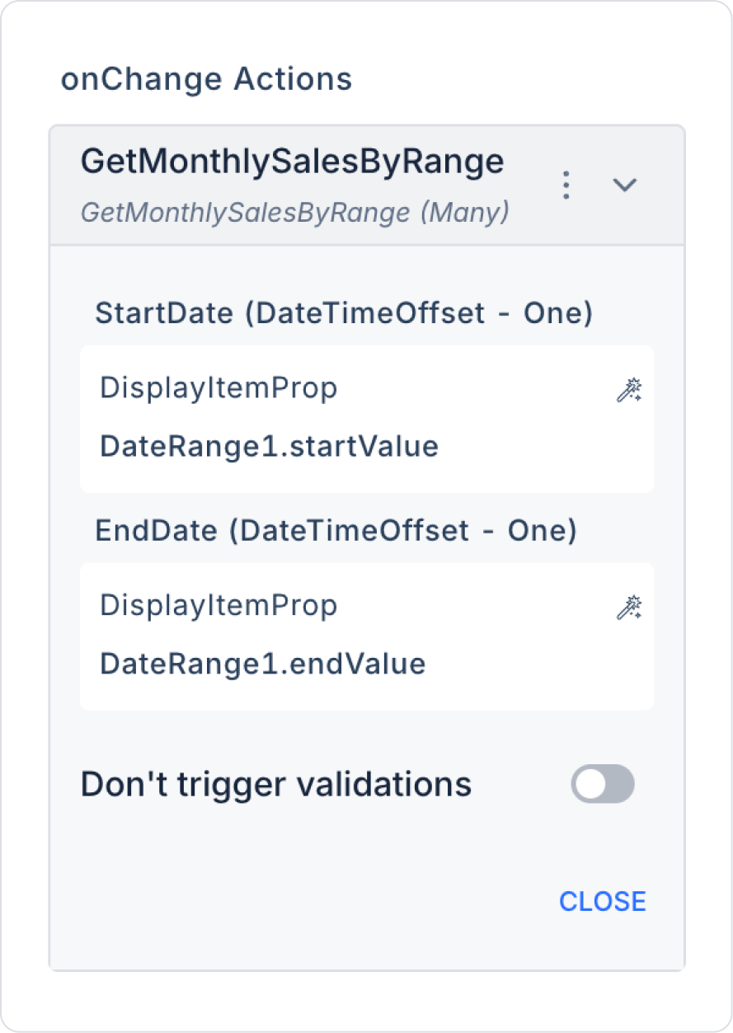Click the GetMonthlySalesByRange (Many) subtitle
This screenshot has width=733, height=1033.
point(294,213)
